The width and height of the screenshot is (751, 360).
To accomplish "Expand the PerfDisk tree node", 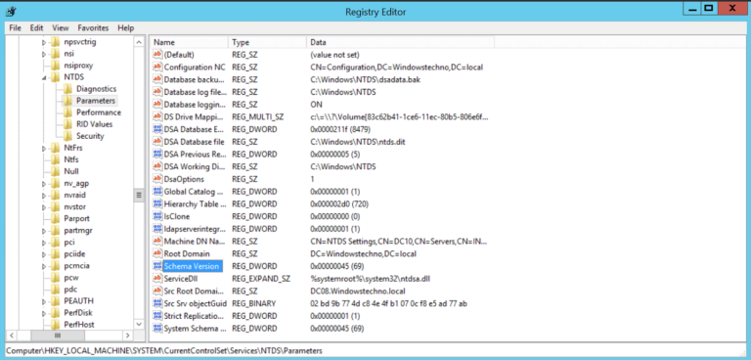I will pyautogui.click(x=44, y=313).
